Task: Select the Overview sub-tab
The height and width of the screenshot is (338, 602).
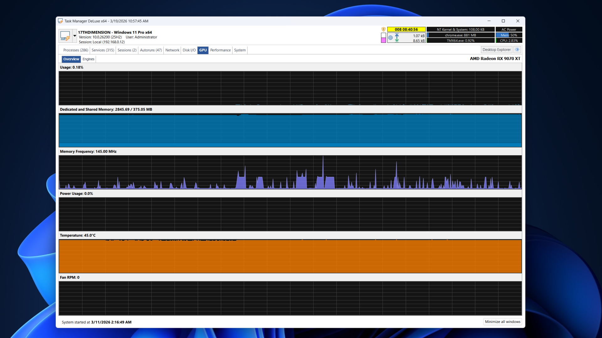Action: click(x=71, y=59)
